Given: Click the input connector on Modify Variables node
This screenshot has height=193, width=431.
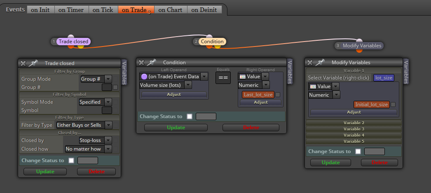Looking at the screenshot, I should coord(359,40).
